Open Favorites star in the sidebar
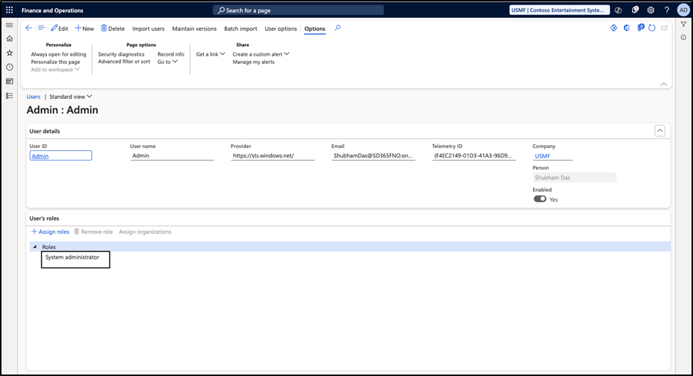693x376 pixels. (10, 53)
